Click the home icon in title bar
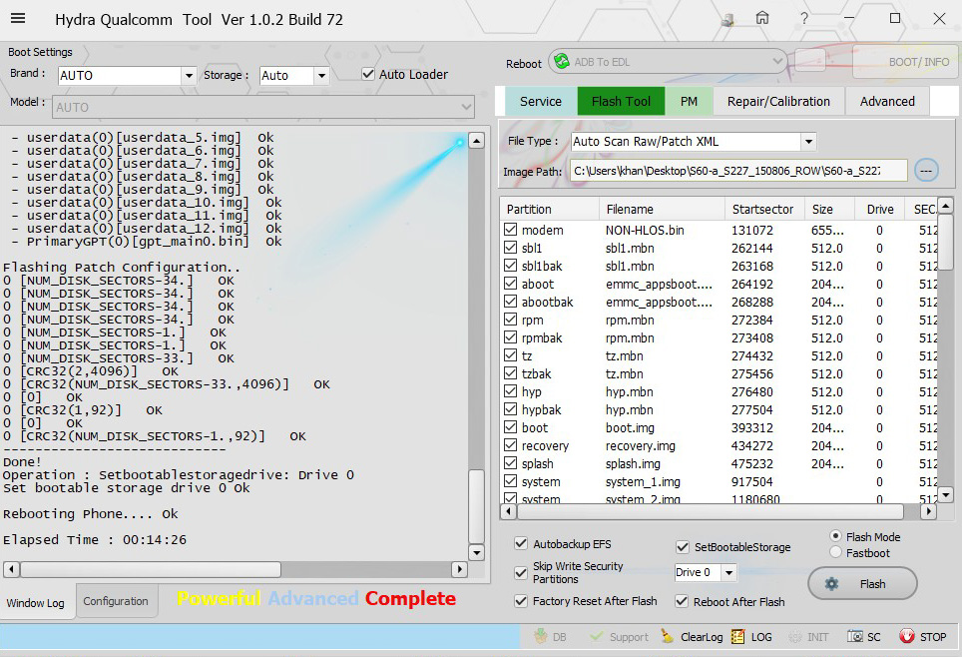Viewport: 962px width, 657px height. tap(762, 18)
